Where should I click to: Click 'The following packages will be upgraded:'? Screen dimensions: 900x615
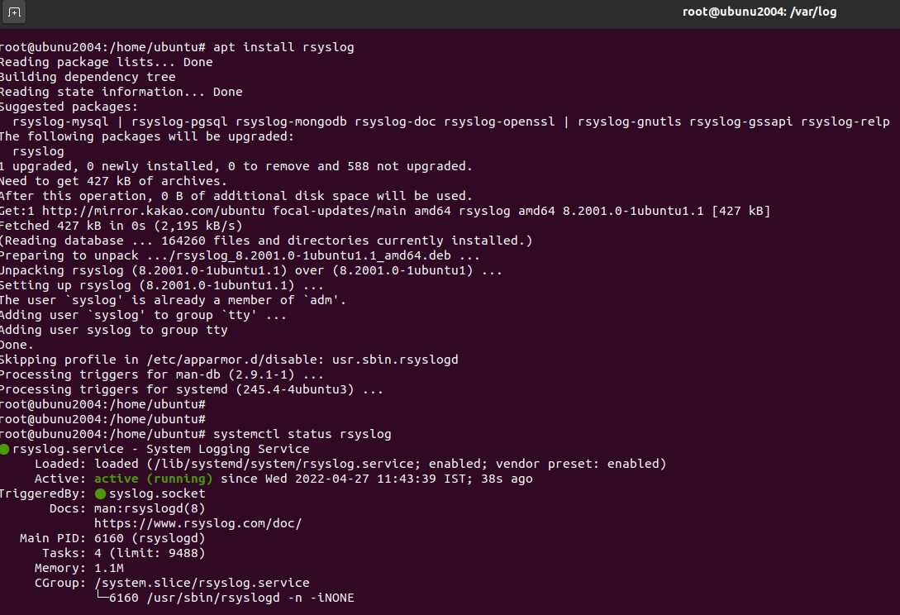click(x=147, y=136)
